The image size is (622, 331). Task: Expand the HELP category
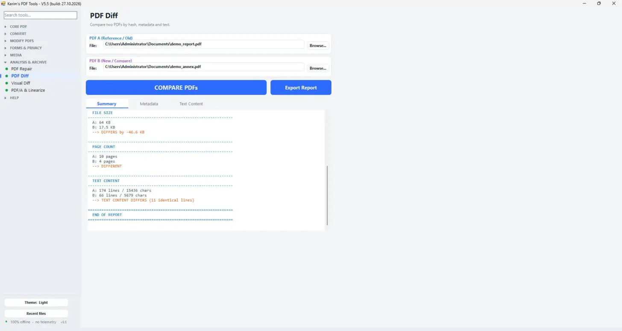[x=14, y=98]
